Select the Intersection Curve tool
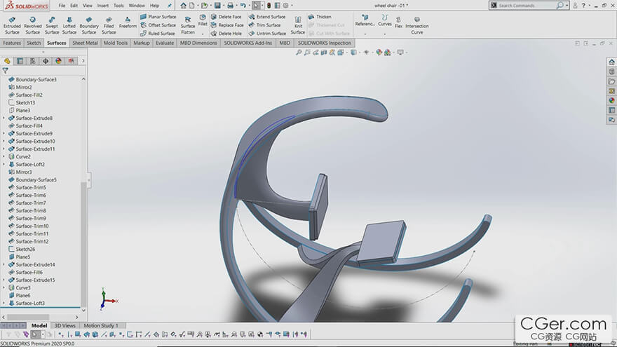Screen dimensions: 617x347 point(417,25)
